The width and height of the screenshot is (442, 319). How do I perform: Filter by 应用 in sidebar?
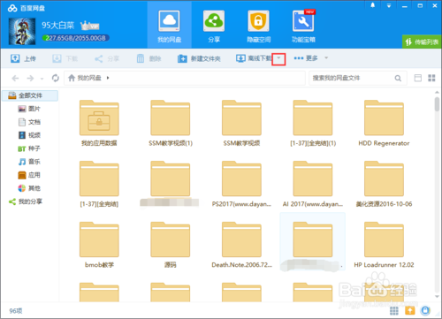[x=29, y=175]
